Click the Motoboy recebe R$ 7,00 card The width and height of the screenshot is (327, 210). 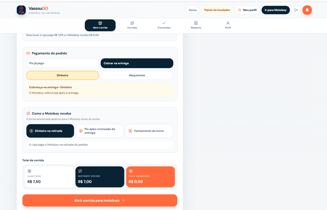tap(100, 177)
